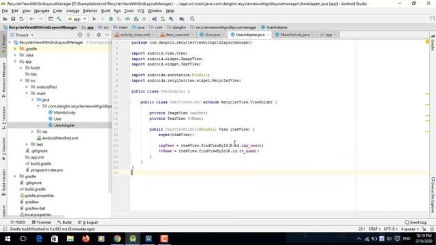Start Debug app with the bug icon
Viewport: 436px width, 245px height.
pyautogui.click(x=110, y=19)
